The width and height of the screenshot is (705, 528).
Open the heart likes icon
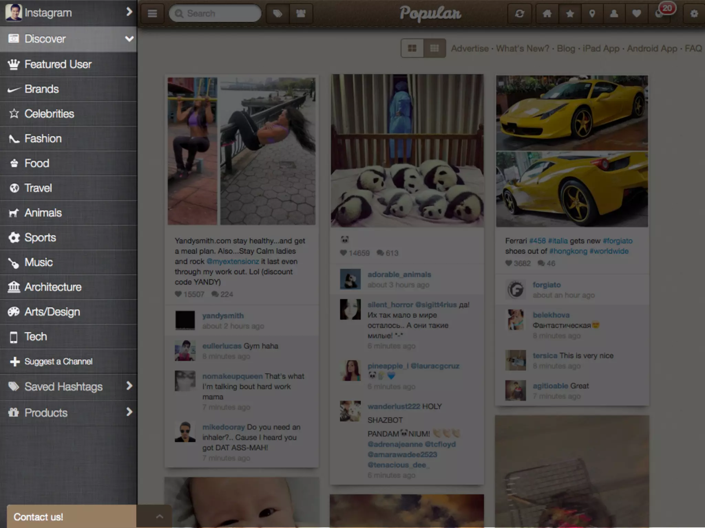click(636, 13)
